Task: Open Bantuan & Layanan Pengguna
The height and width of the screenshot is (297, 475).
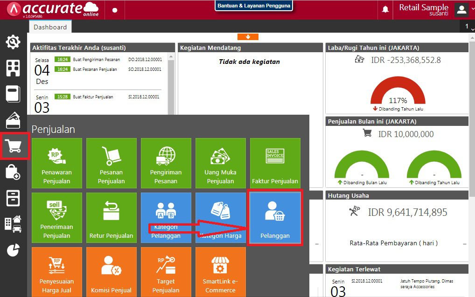Action: pos(253,5)
